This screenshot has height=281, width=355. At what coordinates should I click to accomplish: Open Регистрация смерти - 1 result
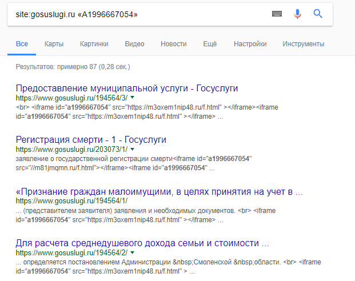[91, 140]
